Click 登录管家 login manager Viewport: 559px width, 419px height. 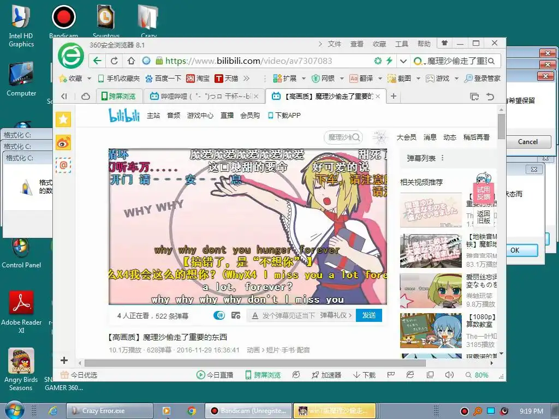483,79
